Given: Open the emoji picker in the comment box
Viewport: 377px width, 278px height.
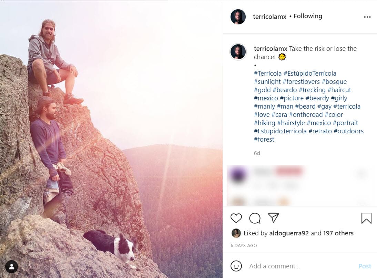Looking at the screenshot, I should (237, 266).
